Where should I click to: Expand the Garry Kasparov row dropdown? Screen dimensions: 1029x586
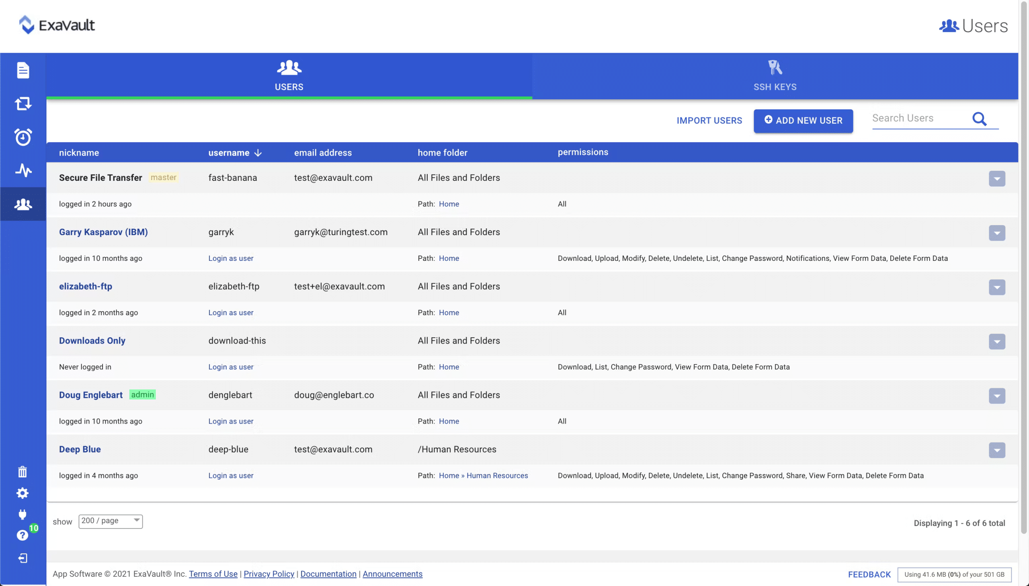coord(996,233)
